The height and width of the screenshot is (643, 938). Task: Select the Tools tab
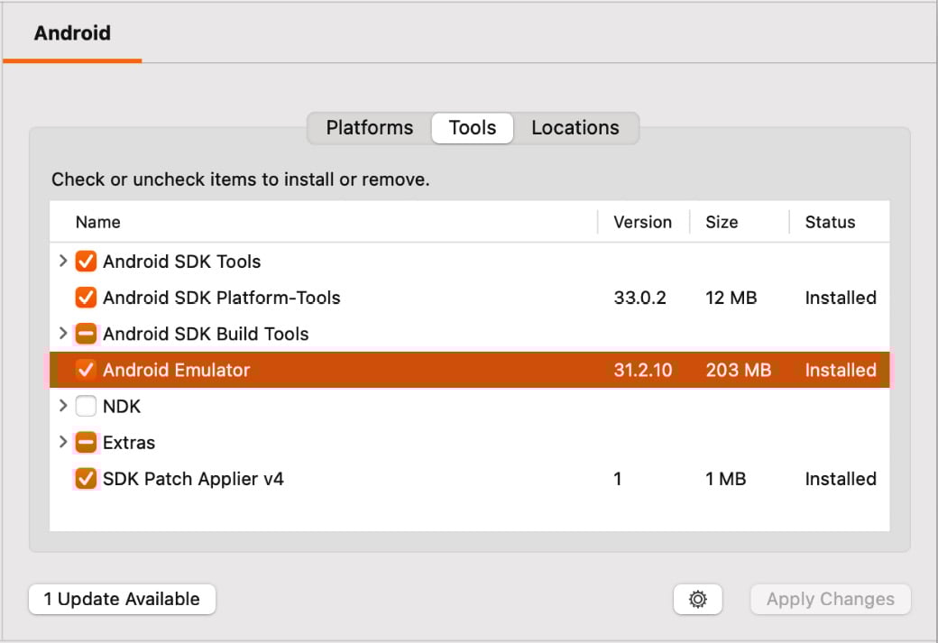tap(473, 128)
